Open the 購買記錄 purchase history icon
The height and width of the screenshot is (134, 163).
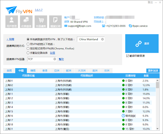(x=56, y=22)
